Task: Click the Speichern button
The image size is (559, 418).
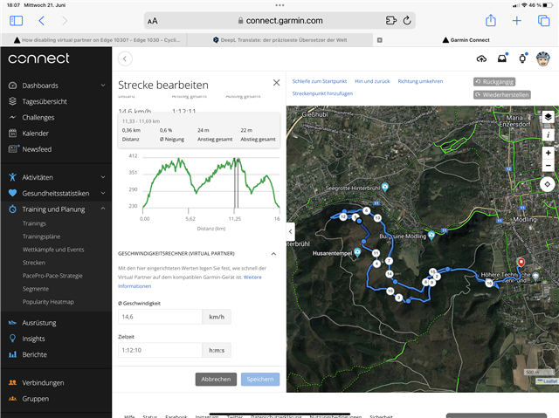Action: click(260, 380)
